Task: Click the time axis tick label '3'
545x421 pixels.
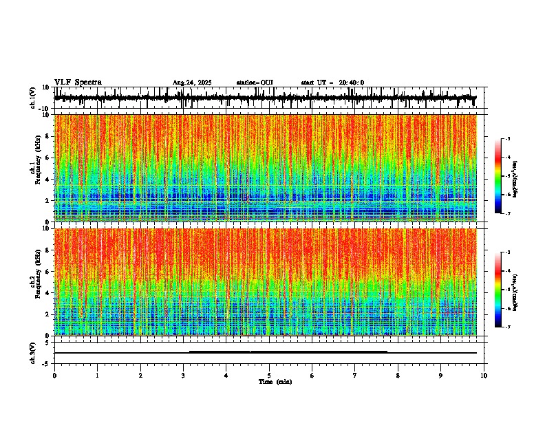Action: [x=183, y=376]
